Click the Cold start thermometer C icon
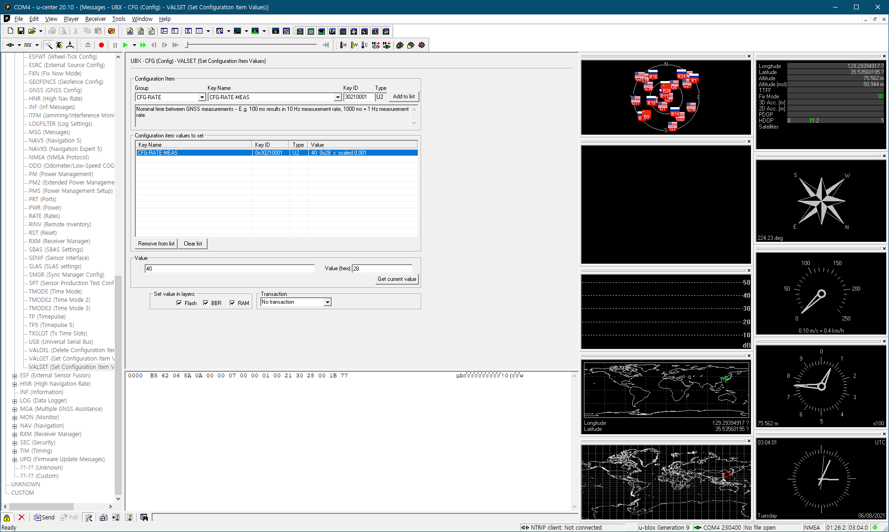889x532 pixels. coord(365,45)
